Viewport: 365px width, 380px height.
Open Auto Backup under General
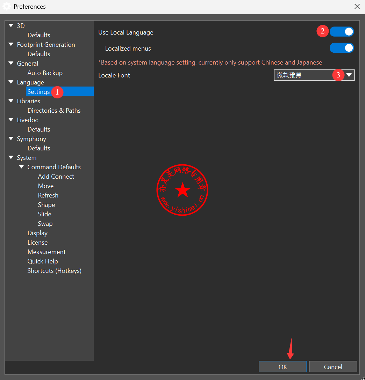click(x=45, y=73)
